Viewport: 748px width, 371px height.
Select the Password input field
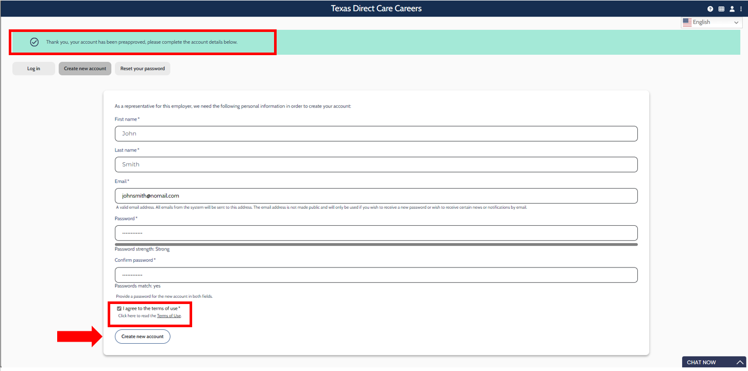pos(376,233)
